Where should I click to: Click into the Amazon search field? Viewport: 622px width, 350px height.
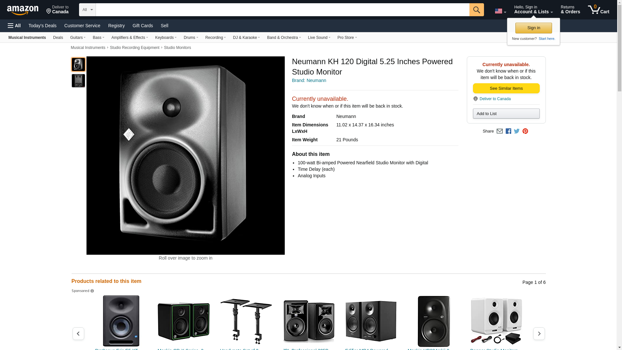(282, 10)
